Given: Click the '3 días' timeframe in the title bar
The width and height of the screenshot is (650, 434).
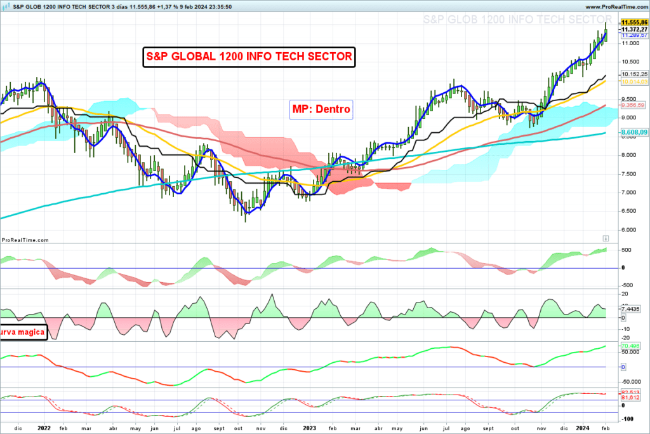Looking at the screenshot, I should pos(119,7).
